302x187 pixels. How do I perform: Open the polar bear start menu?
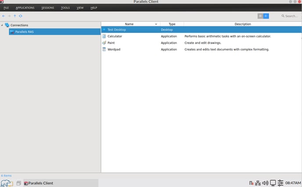pos(7,183)
